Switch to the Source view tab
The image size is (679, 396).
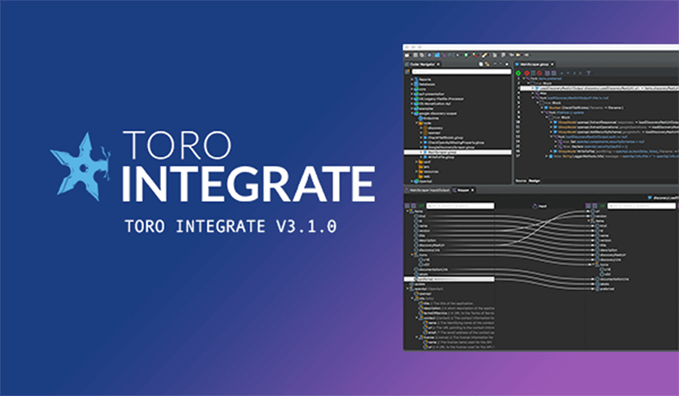521,181
